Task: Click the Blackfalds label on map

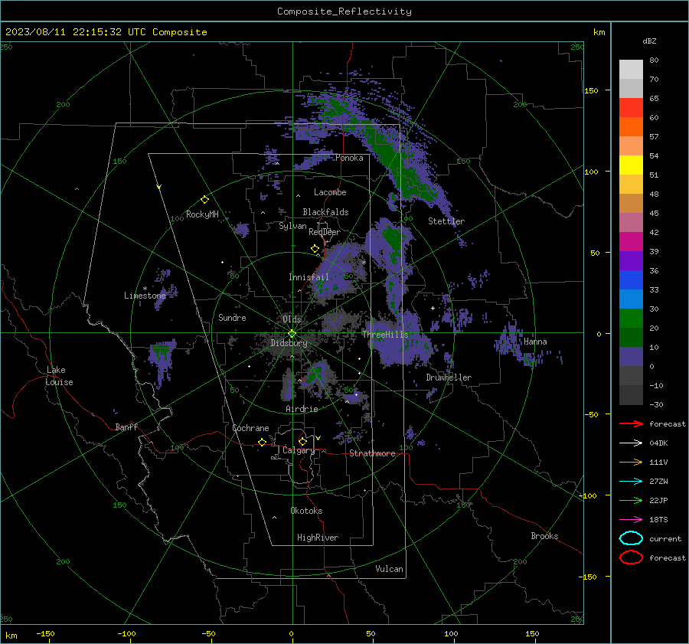Action: click(325, 212)
